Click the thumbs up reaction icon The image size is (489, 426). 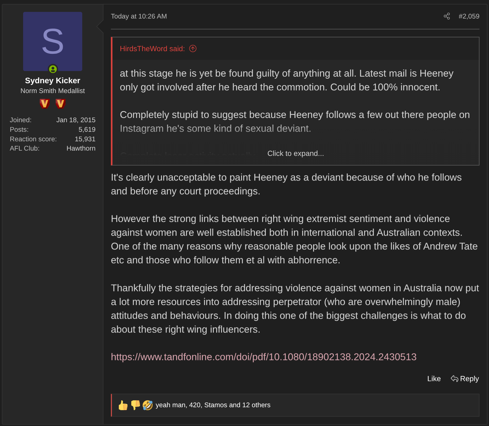tap(123, 405)
